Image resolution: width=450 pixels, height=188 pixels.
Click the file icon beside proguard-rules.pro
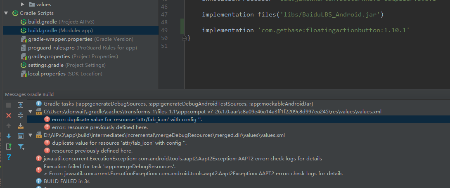click(x=24, y=47)
